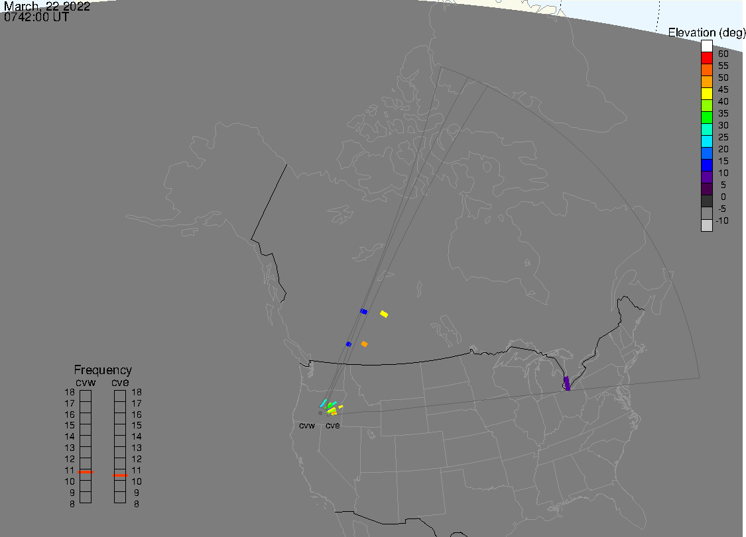Click the Elevation (deg) legend title

[706, 32]
